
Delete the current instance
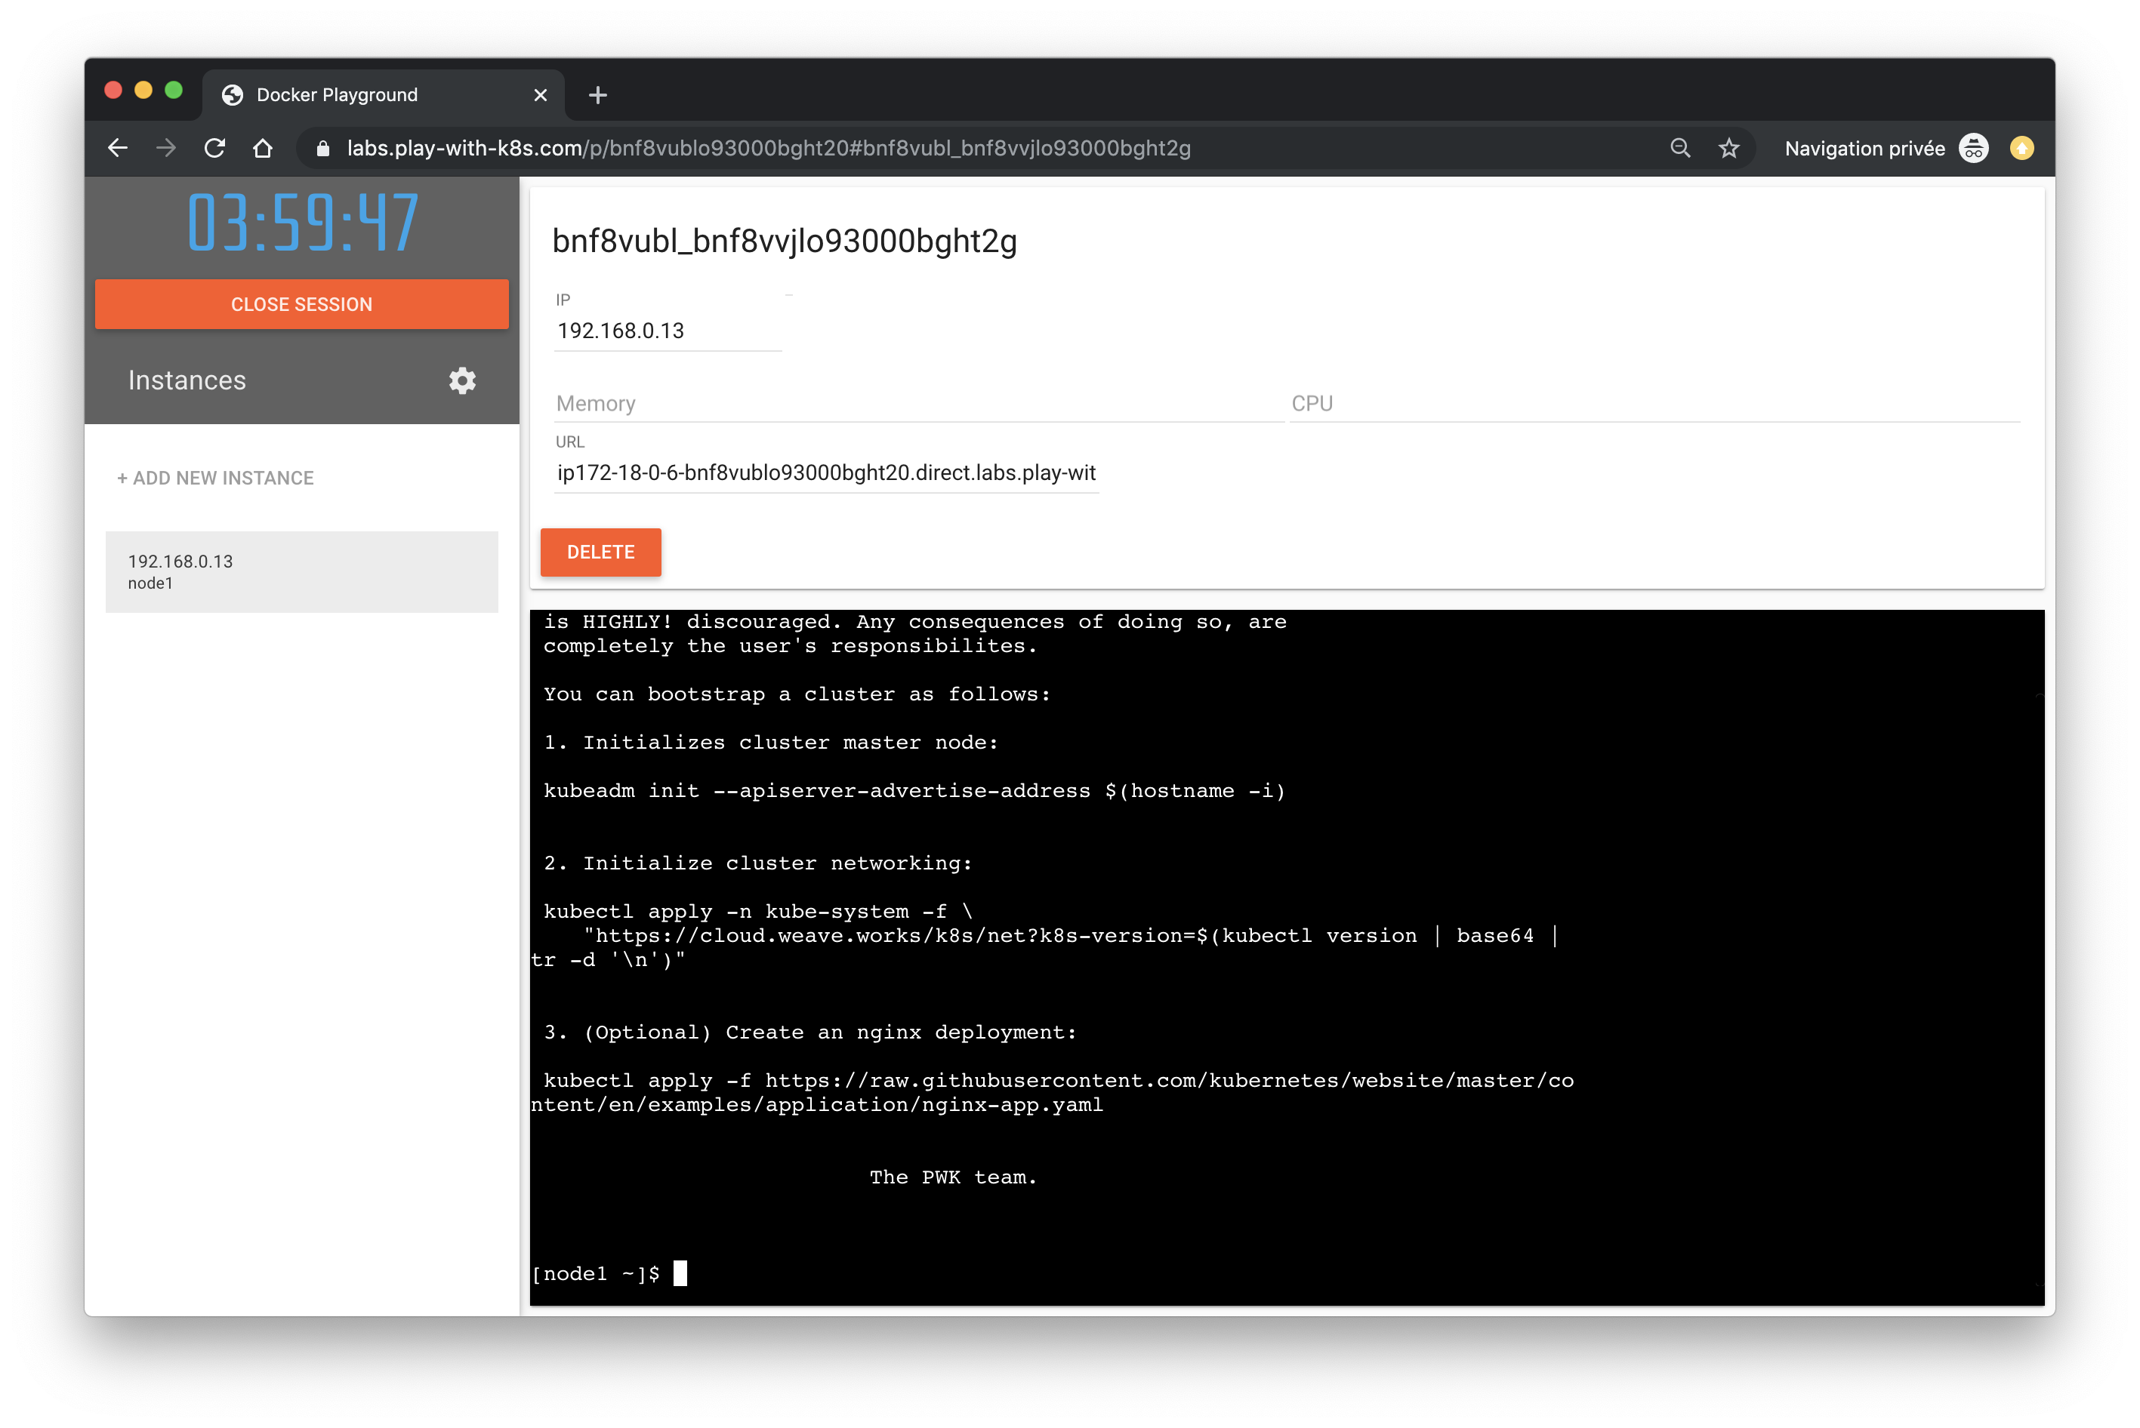(600, 552)
